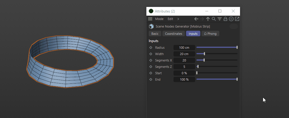
Task: Click the Segments Z value field
Action: pos(184,67)
